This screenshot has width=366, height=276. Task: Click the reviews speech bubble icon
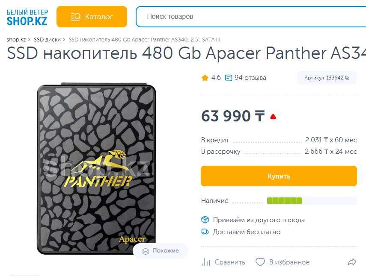[228, 78]
